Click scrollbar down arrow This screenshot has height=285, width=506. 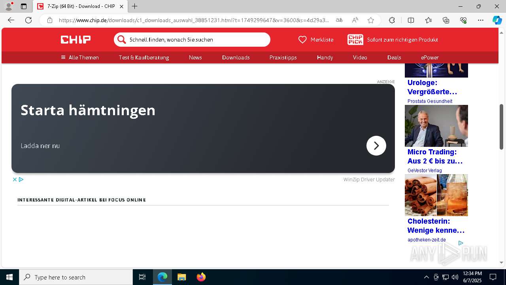point(501,262)
